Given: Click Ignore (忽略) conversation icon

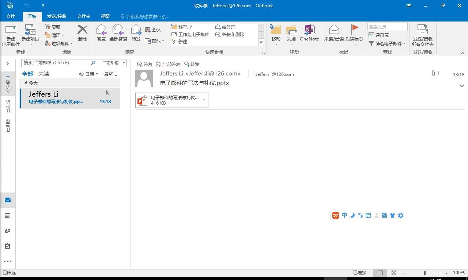Looking at the screenshot, I should coord(48,27).
